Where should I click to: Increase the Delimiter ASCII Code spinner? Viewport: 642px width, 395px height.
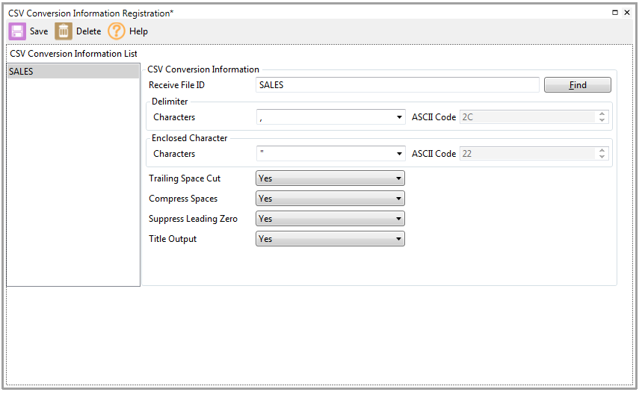pyautogui.click(x=602, y=114)
